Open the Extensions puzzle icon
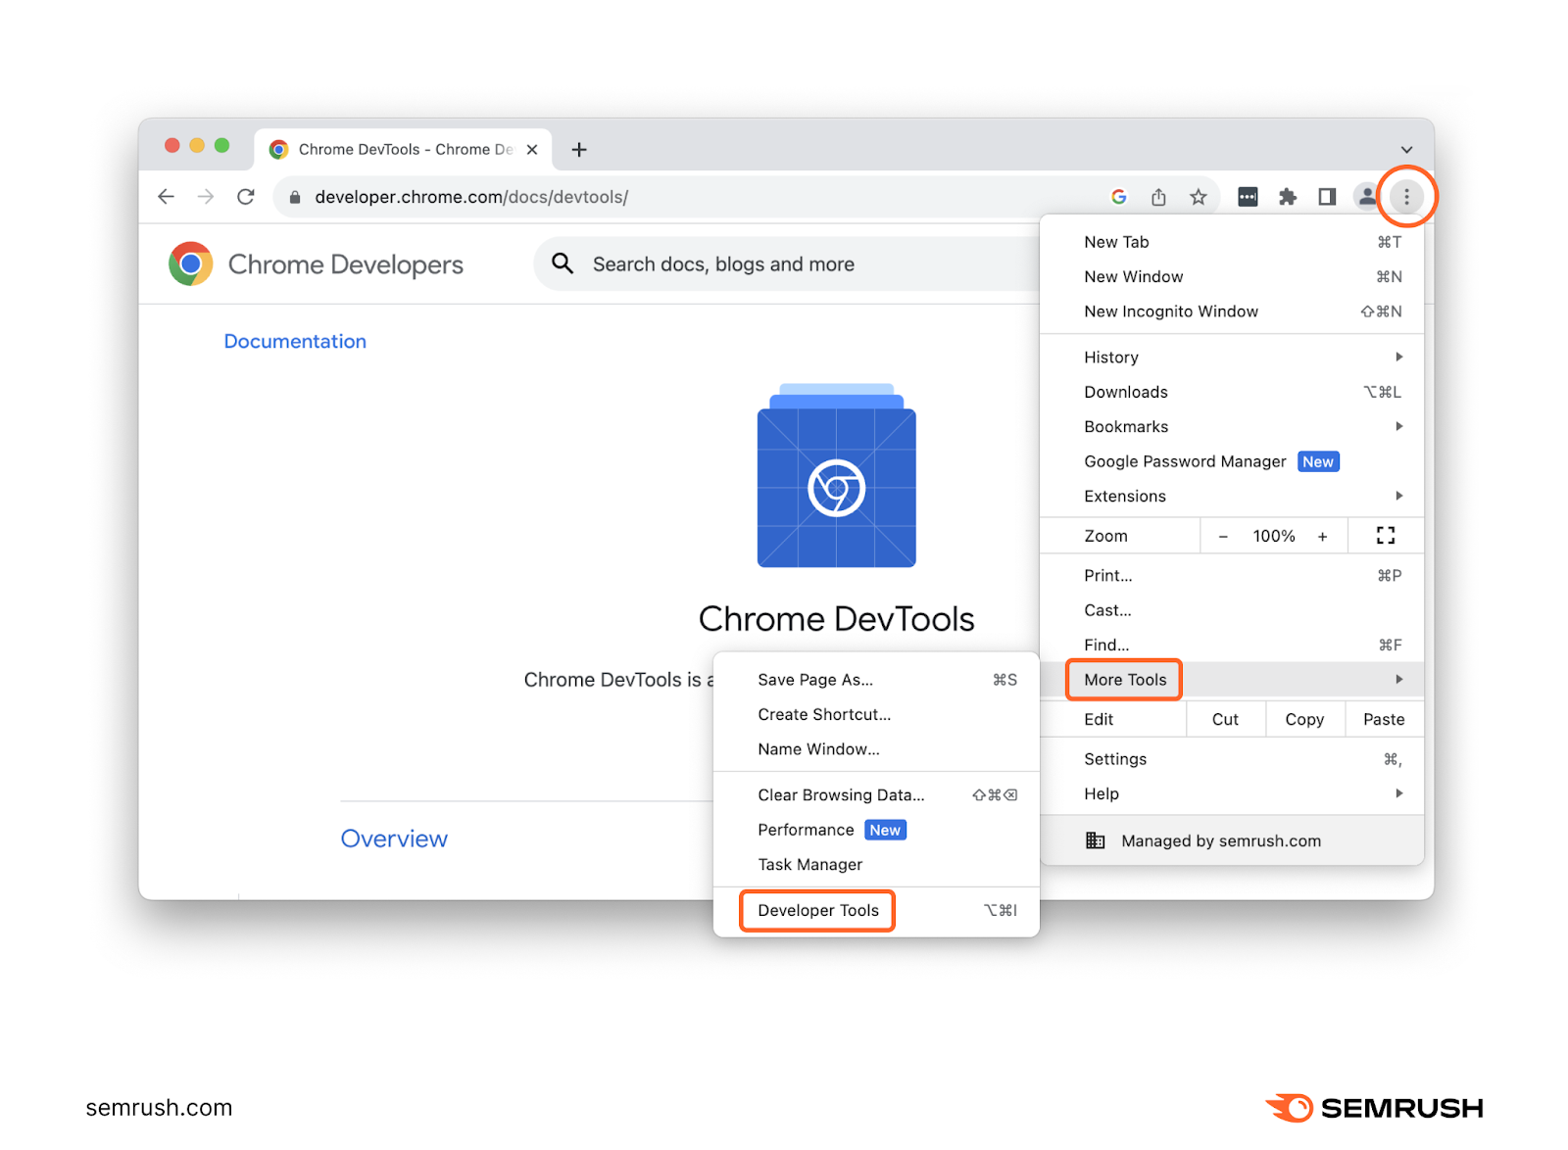Screen dimensions: 1568x1150 (x=1287, y=196)
